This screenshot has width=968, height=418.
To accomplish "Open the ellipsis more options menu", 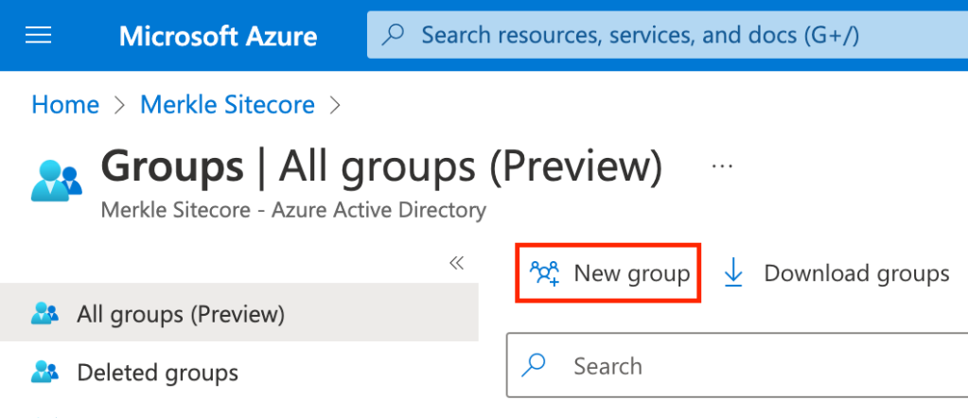I will [722, 166].
